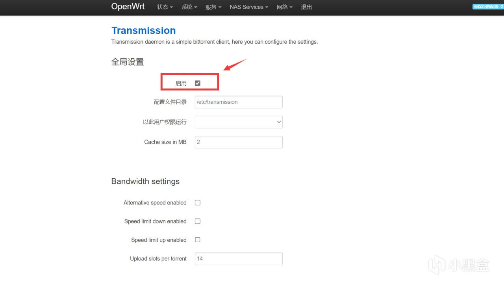Screen dimensions: 504x282
Task: Click the Transmission page heading
Action: pyautogui.click(x=143, y=30)
